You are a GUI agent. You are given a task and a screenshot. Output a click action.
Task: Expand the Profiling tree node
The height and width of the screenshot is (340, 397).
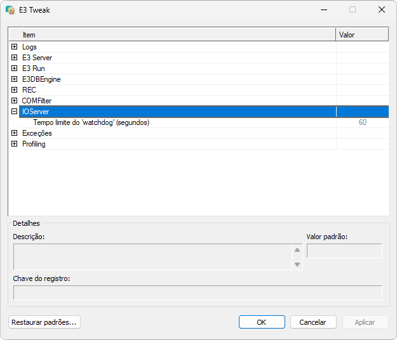tap(14, 144)
